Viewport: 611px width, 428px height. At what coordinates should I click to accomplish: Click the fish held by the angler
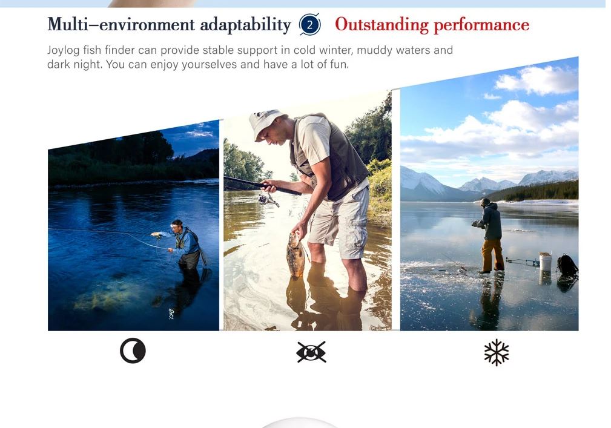click(296, 255)
